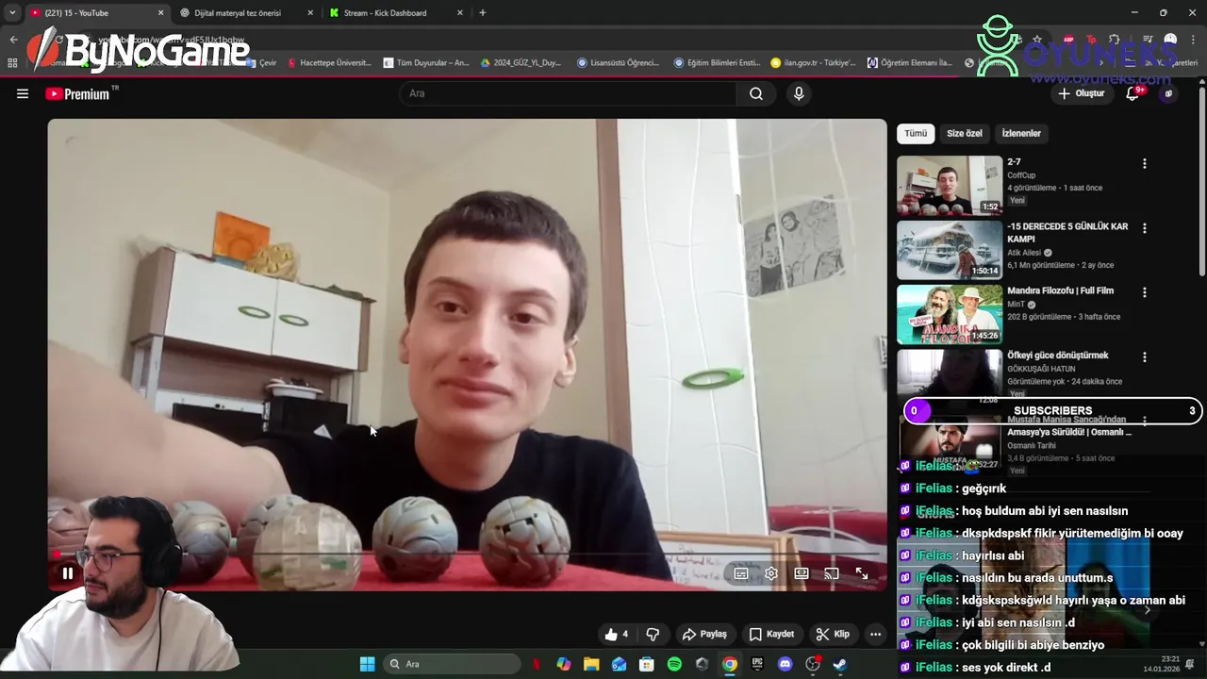Open more actions under the video
1207x679 pixels.
click(x=876, y=634)
